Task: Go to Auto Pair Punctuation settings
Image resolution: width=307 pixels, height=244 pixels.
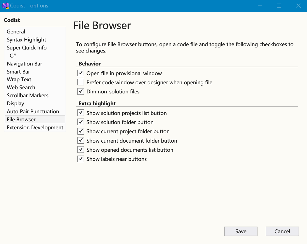Action: click(x=35, y=112)
